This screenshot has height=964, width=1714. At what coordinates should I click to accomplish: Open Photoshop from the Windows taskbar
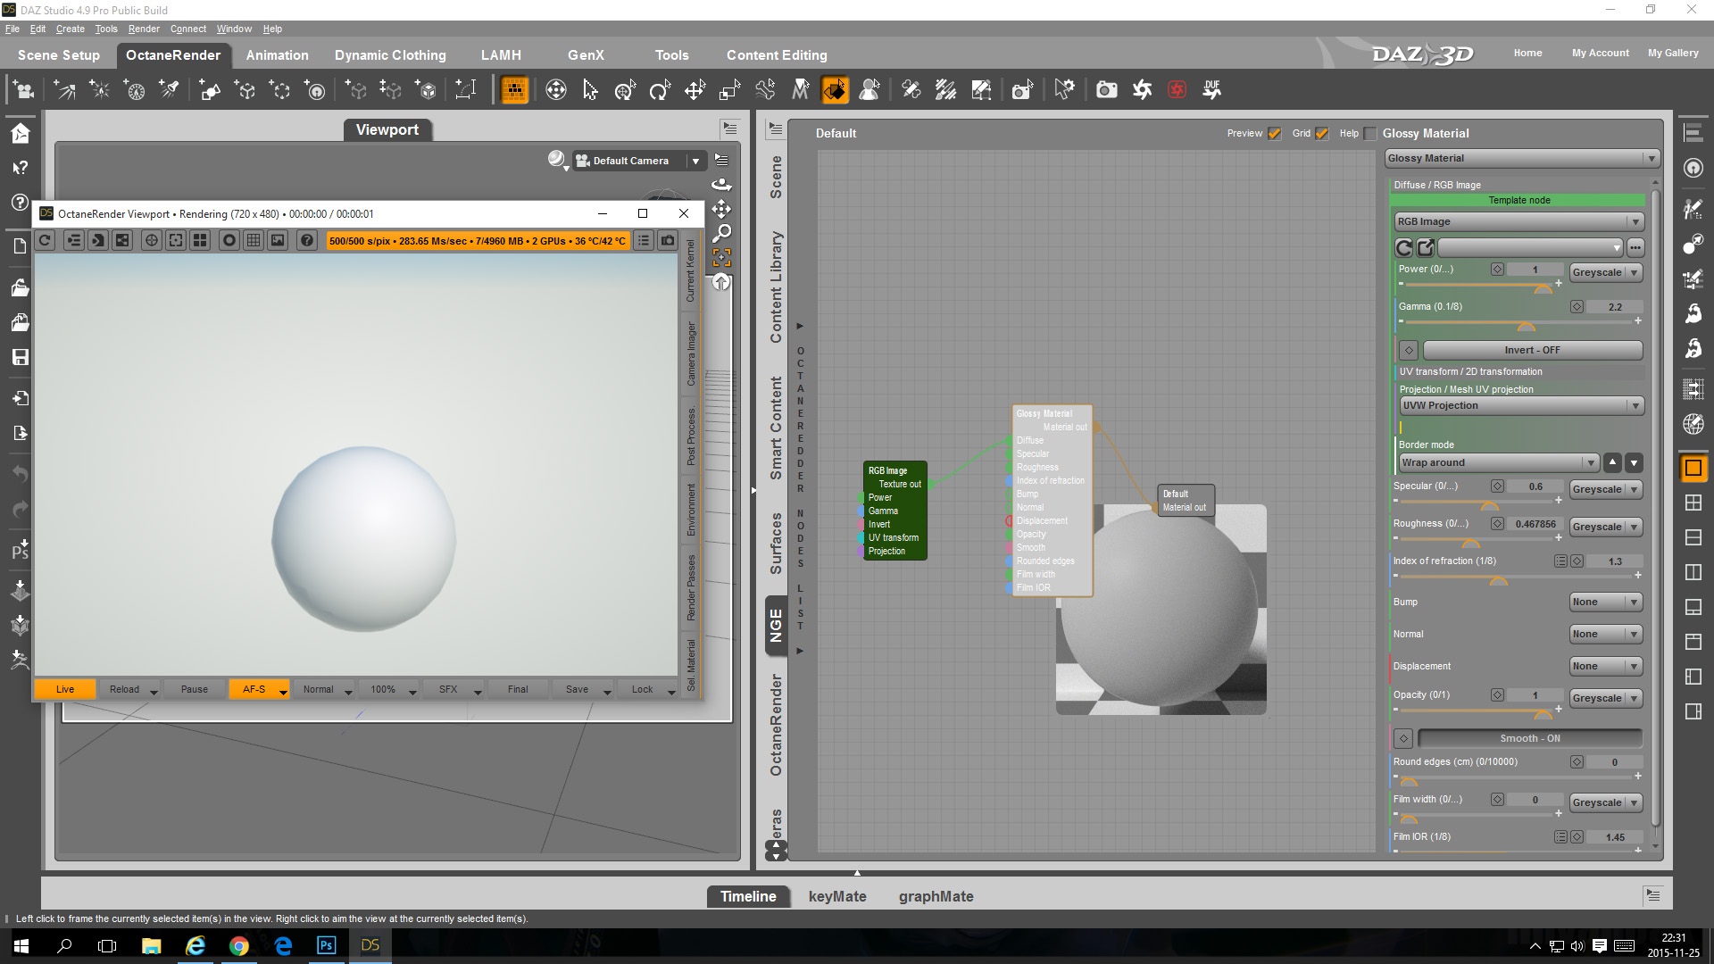(326, 945)
